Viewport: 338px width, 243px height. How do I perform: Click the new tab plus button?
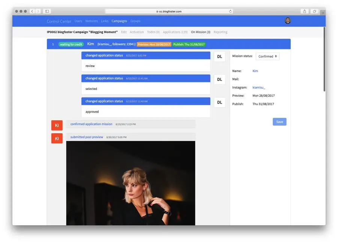pos(323,12)
